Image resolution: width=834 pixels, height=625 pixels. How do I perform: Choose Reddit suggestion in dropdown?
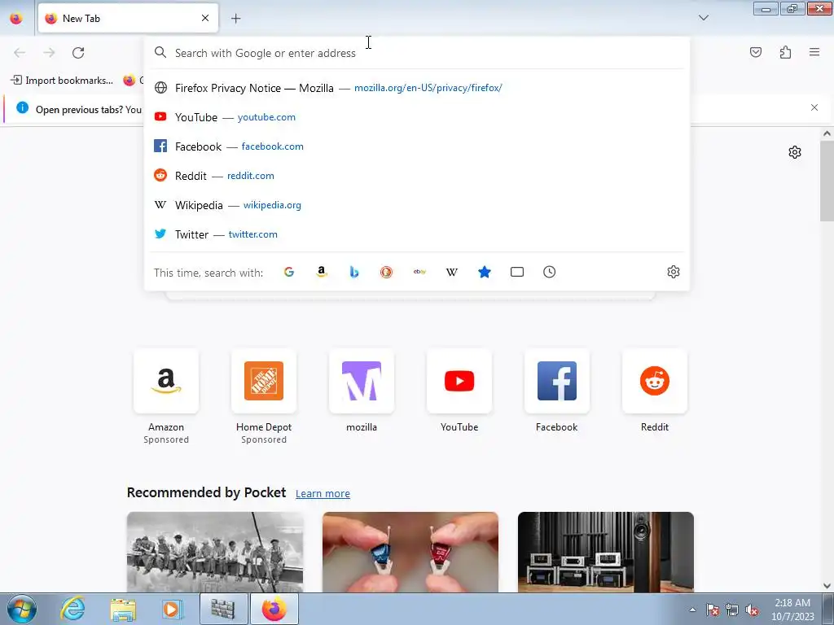pos(417,176)
